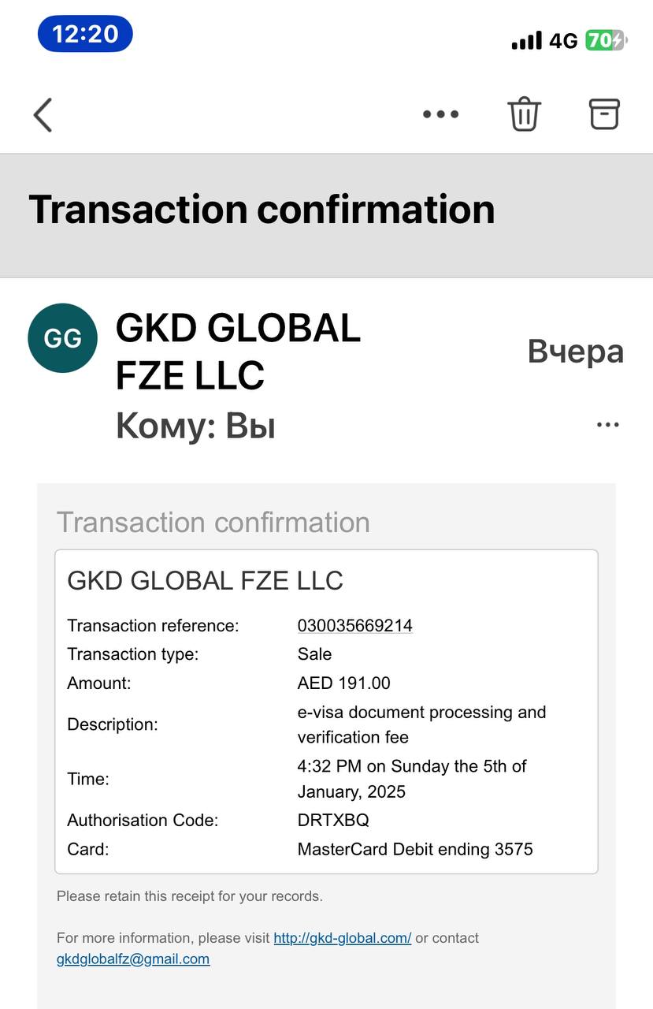Expand recipient details 'Кому: Вы'

click(195, 426)
